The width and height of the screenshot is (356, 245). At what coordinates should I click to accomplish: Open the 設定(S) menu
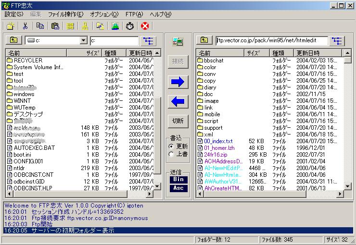pos(14,14)
